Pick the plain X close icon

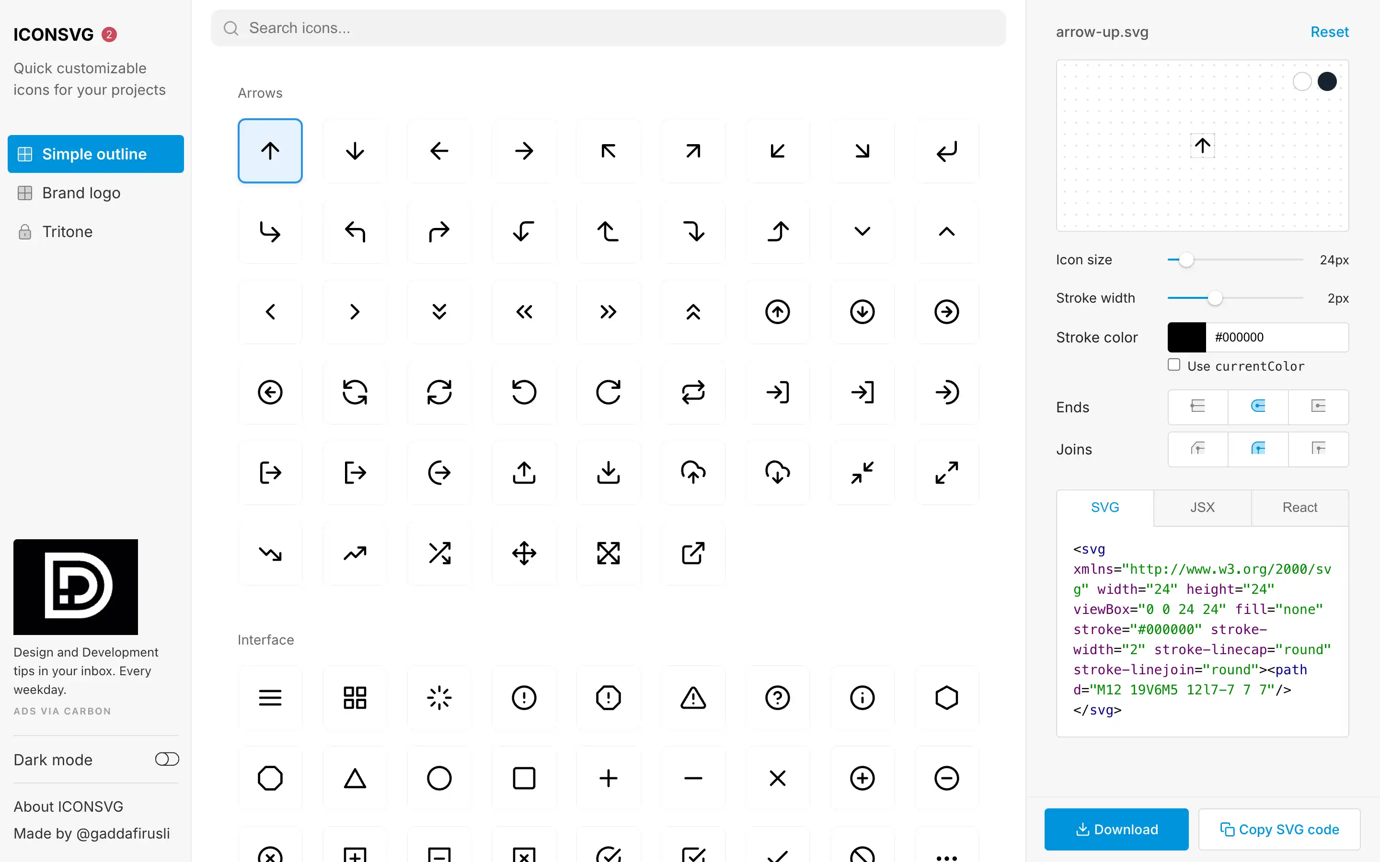(x=778, y=778)
